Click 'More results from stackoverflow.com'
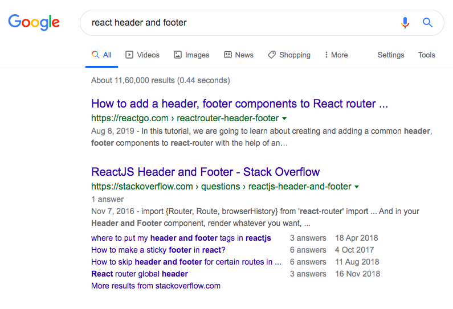This screenshot has height=309, width=453. (156, 286)
